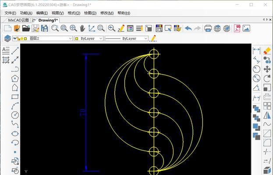The width and height of the screenshot is (273, 175).
Task: Click the yellow layer color swatch in 图层2
Action: click(25, 38)
